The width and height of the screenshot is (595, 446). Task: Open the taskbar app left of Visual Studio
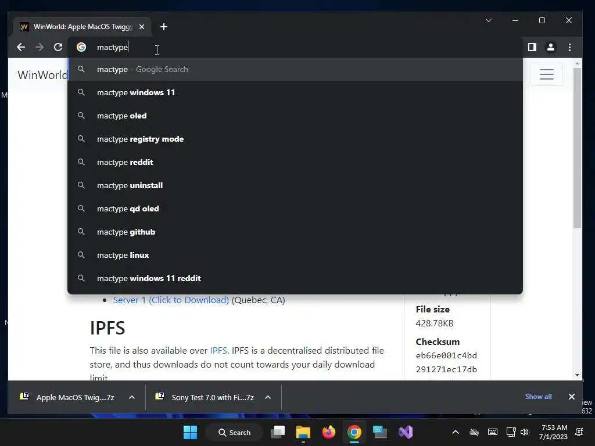pyautogui.click(x=380, y=432)
